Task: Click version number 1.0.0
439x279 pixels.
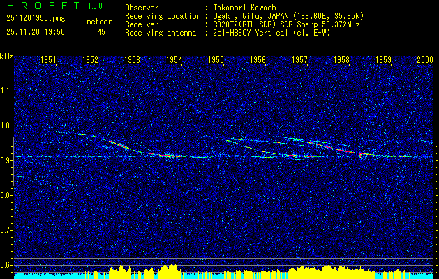Action: 95,6
